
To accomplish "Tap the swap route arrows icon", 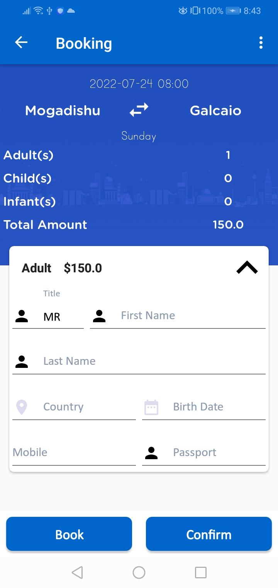I will click(x=139, y=110).
